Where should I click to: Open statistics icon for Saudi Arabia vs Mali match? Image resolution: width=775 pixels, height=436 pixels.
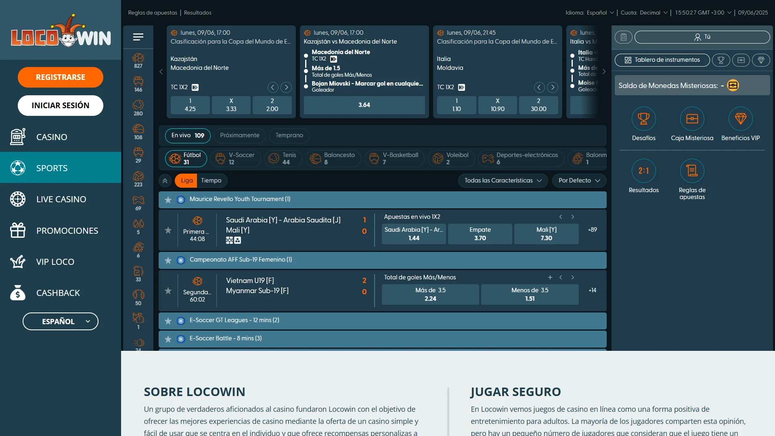[x=237, y=240]
